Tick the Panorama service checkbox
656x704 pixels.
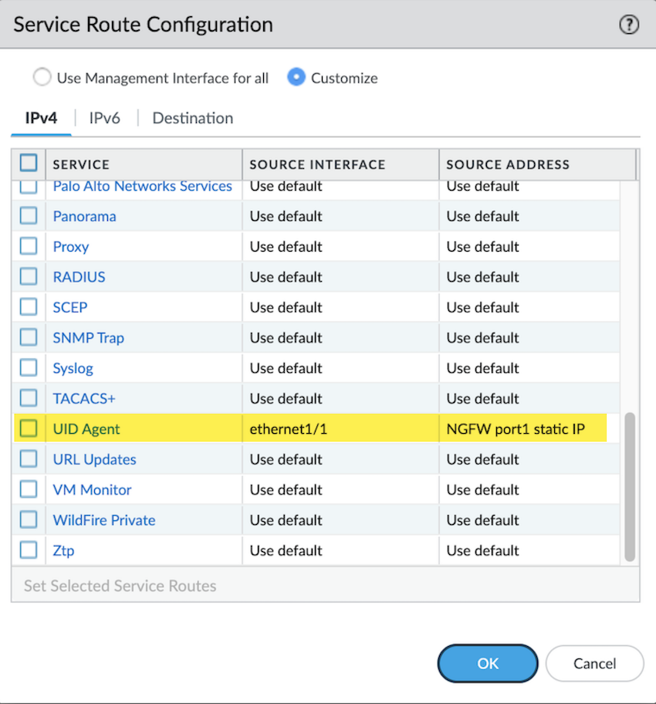(x=29, y=216)
